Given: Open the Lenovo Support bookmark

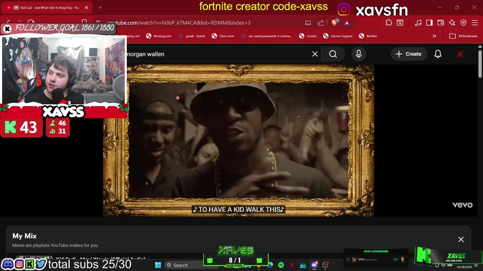Looking at the screenshot, I should (338, 36).
